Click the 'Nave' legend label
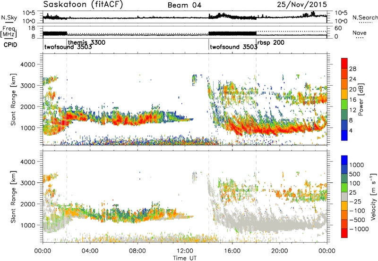Viewport: 378px width, 261px height. (359, 33)
